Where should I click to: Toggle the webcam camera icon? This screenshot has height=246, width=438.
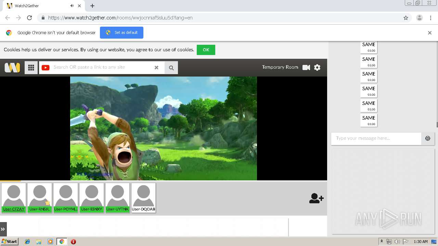tap(306, 67)
